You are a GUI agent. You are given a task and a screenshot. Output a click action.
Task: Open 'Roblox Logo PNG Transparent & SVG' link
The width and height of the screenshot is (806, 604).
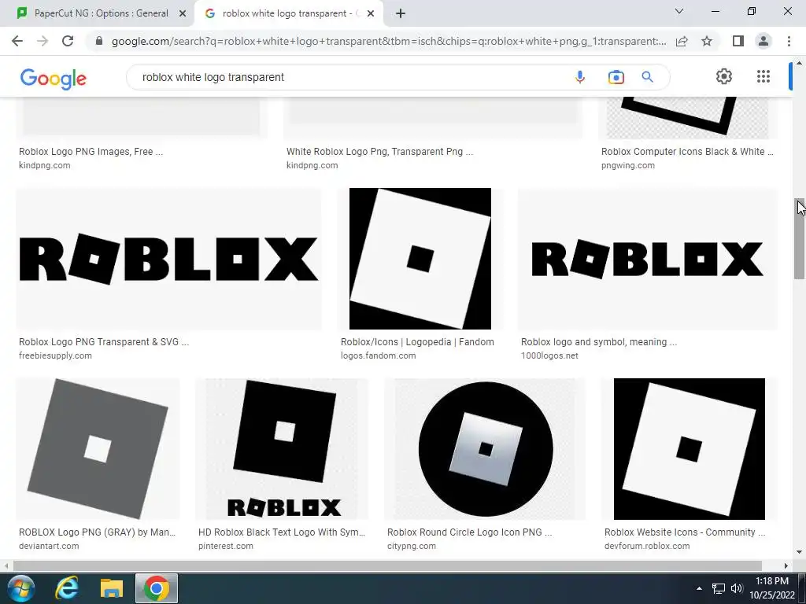tap(104, 342)
